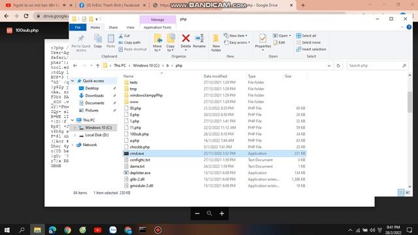
Task: Open the Copy to menu
Action: click(x=170, y=42)
